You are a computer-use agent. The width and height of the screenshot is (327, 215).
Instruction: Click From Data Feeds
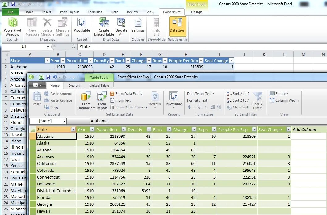click(126, 94)
